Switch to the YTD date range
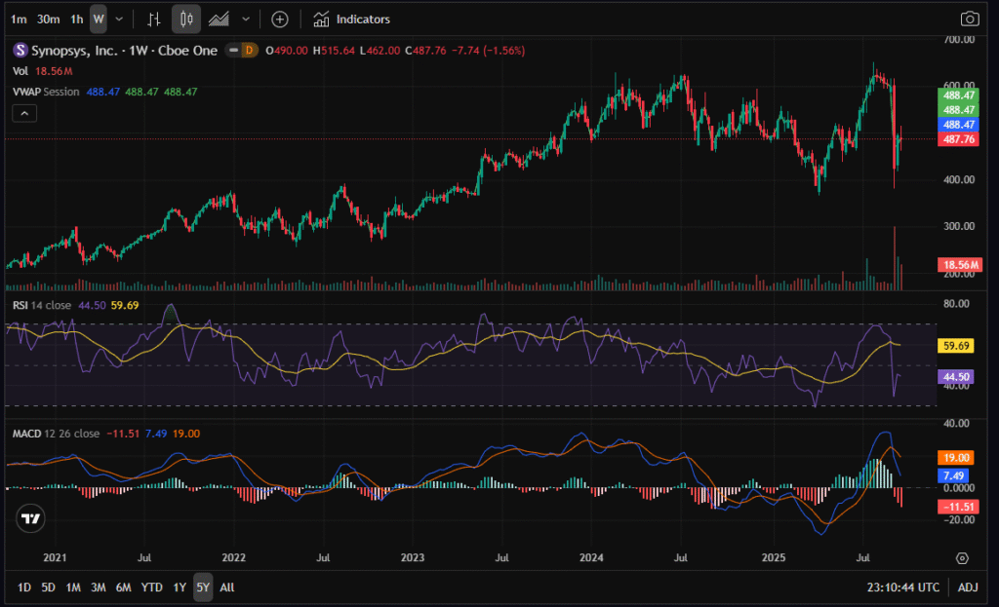999x607 pixels. [151, 588]
